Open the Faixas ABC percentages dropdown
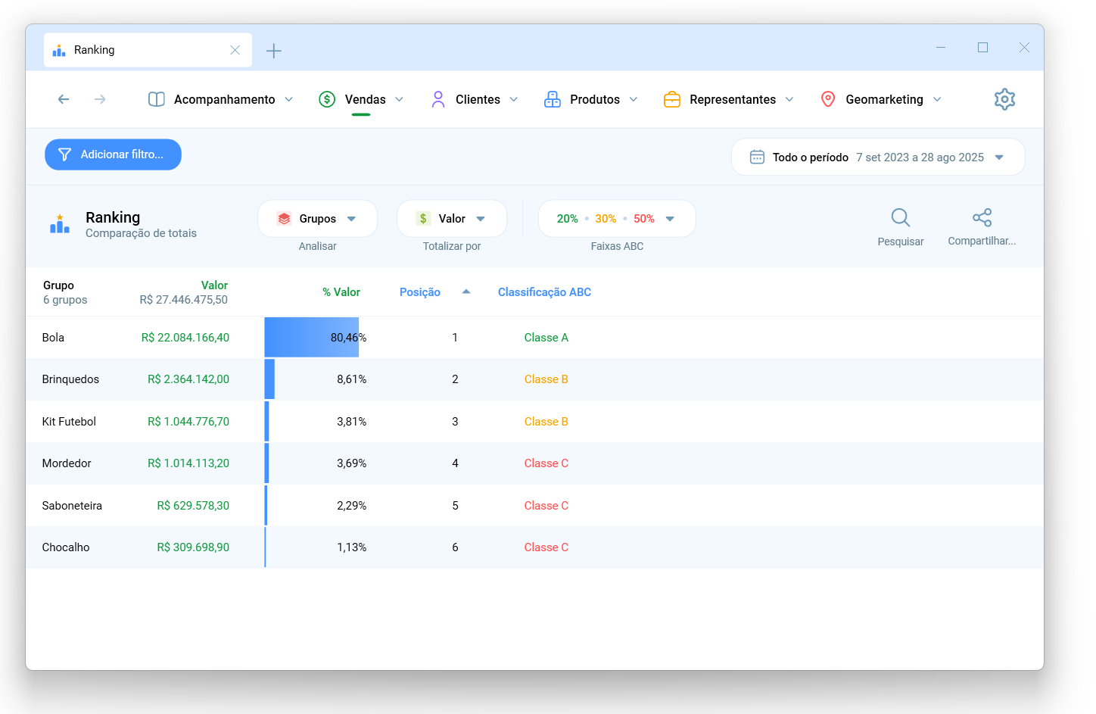1096x714 pixels. click(x=617, y=219)
